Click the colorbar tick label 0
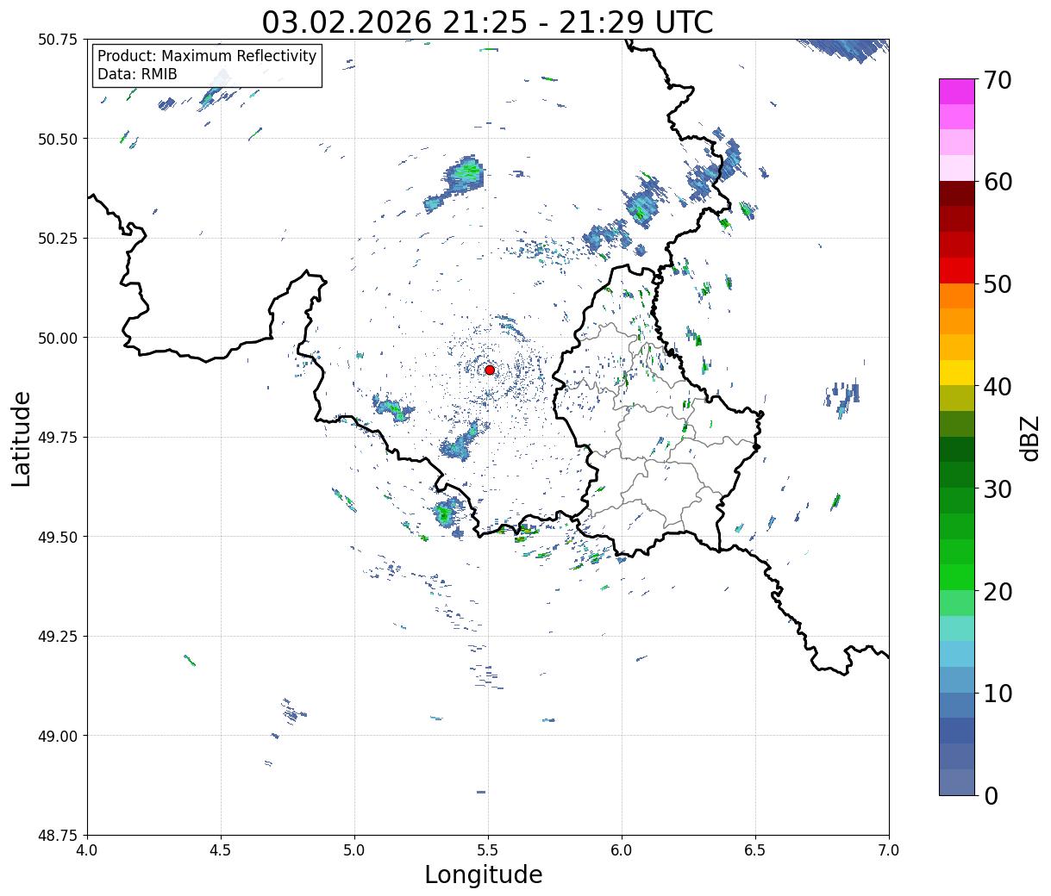 [x=990, y=795]
